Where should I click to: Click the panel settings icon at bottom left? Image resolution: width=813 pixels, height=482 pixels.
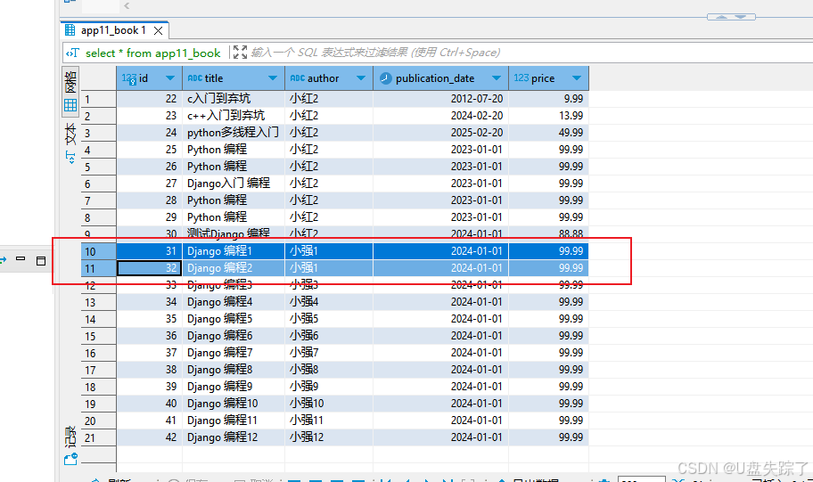[x=70, y=459]
